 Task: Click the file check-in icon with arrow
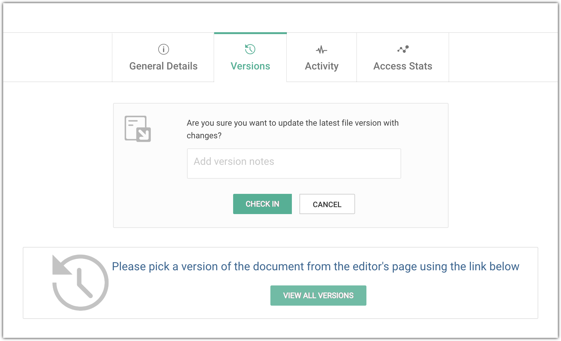point(138,129)
